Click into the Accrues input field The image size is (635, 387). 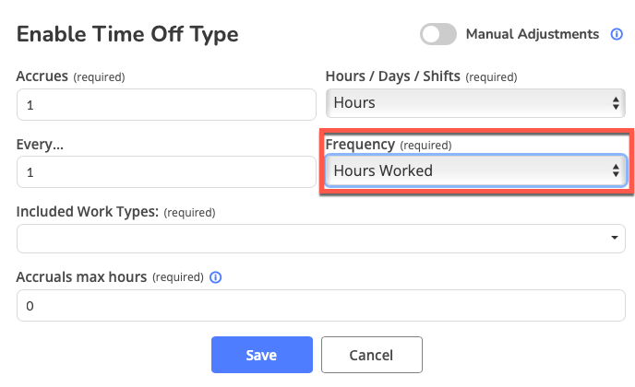click(x=166, y=105)
